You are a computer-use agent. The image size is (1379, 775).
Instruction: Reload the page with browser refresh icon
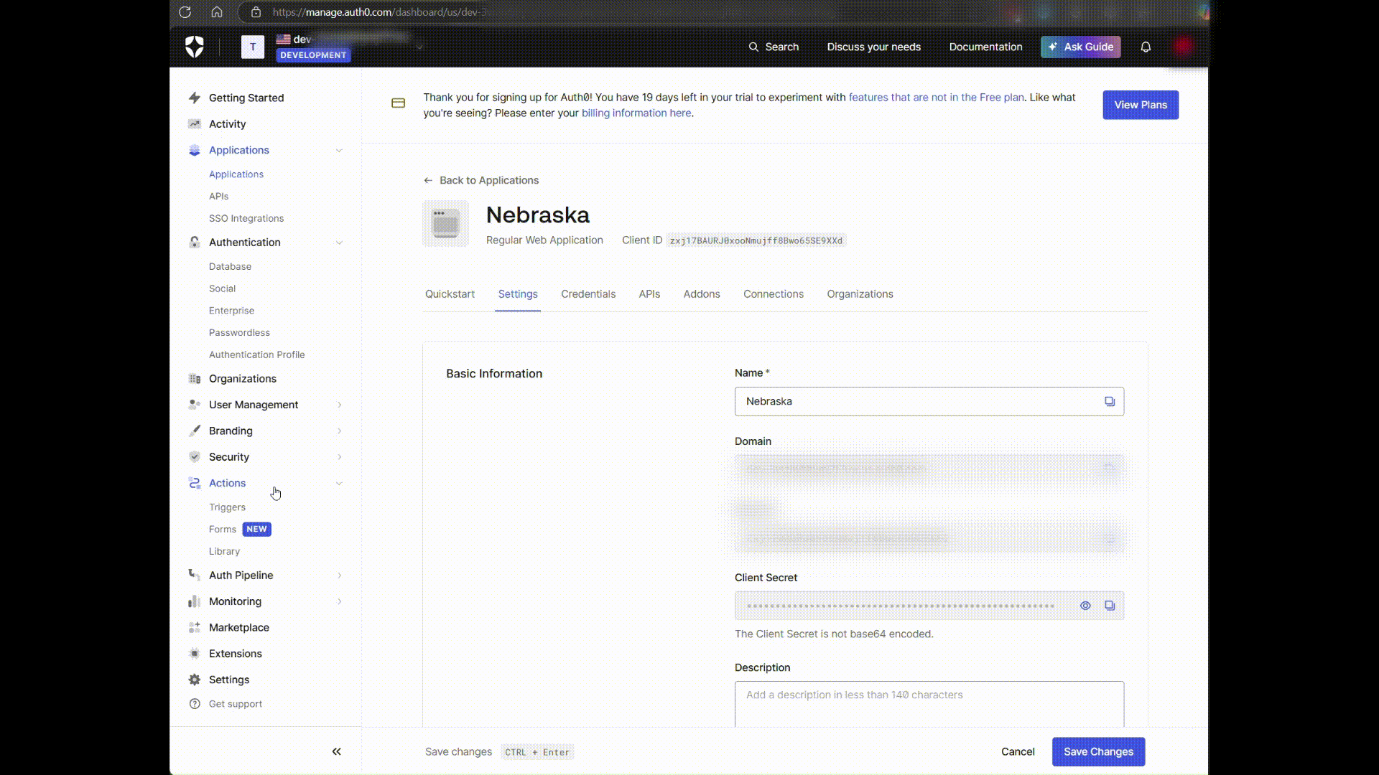[185, 12]
